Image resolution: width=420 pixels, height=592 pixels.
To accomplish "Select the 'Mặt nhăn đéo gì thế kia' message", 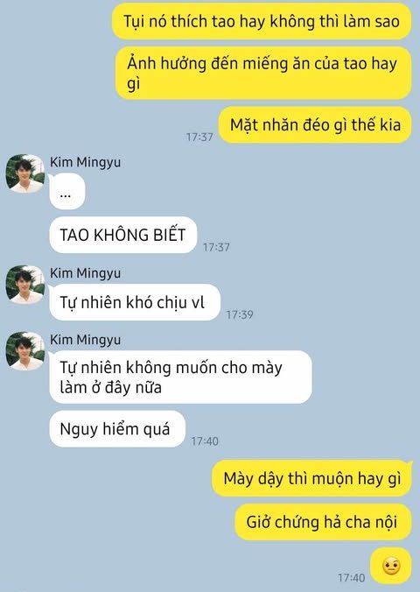I will (315, 124).
